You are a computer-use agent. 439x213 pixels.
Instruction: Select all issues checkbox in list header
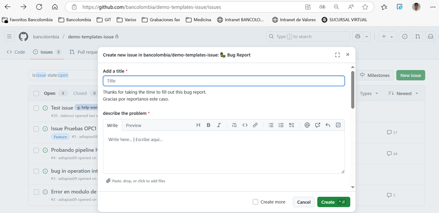click(36, 93)
